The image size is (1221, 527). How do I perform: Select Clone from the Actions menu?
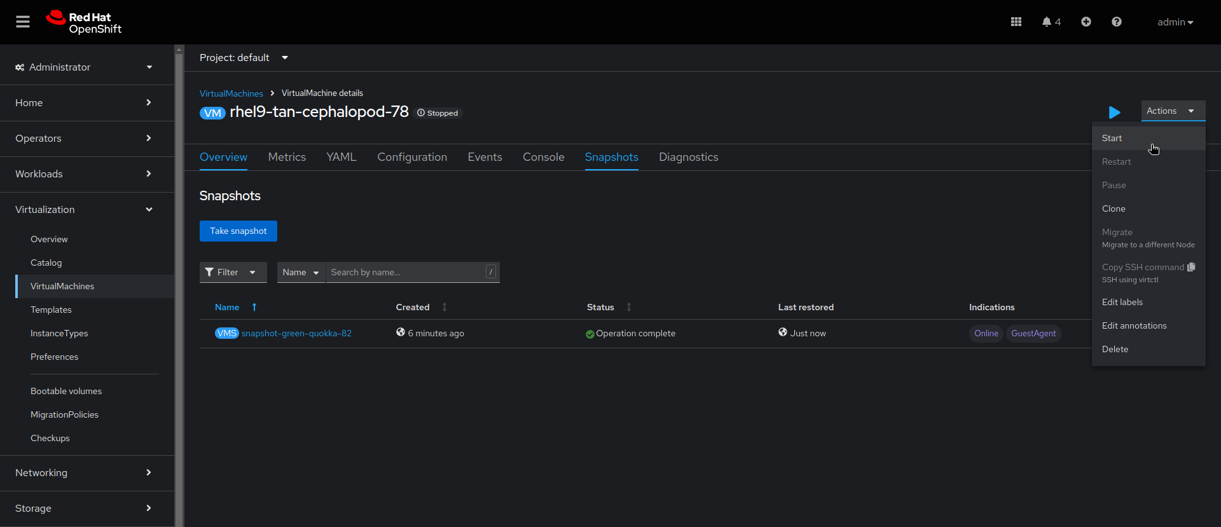1114,209
